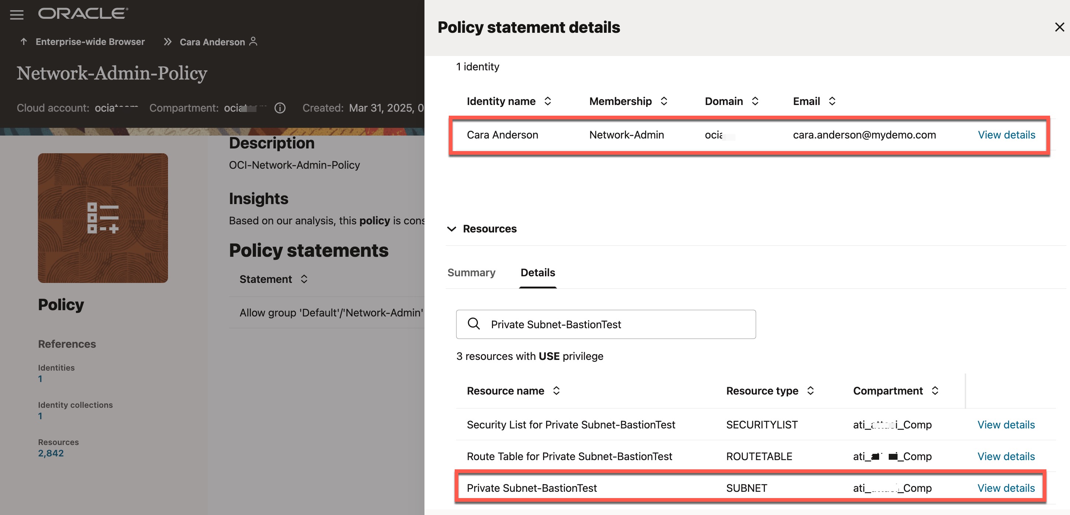Sort by Identity name column
Viewport: 1070px width, 515px height.
[x=548, y=101]
